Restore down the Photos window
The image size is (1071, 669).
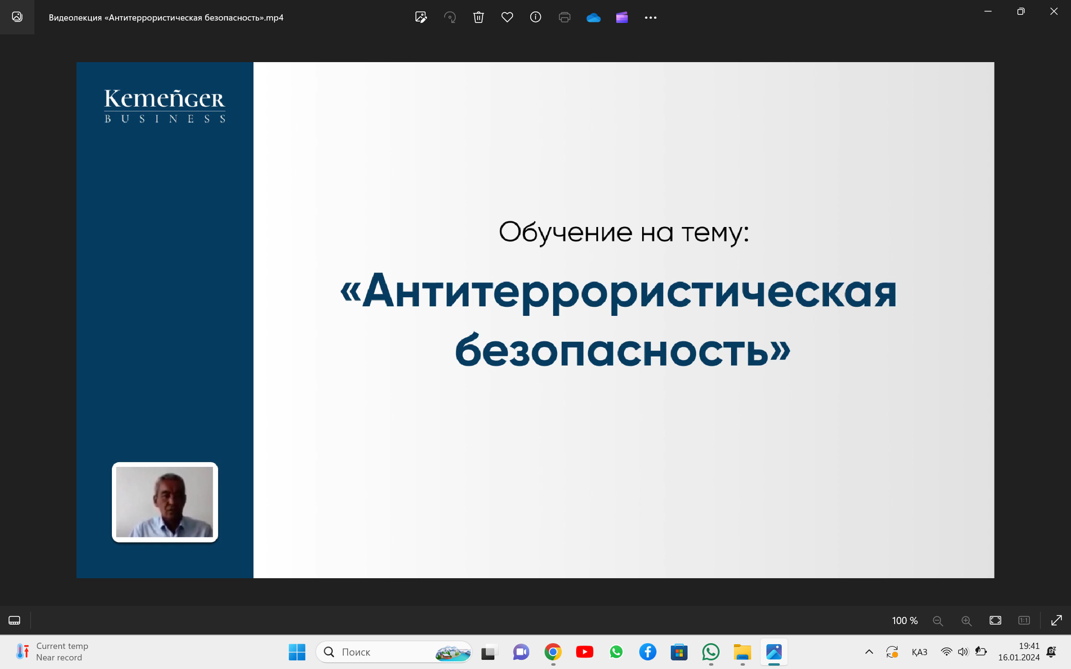1021,11
